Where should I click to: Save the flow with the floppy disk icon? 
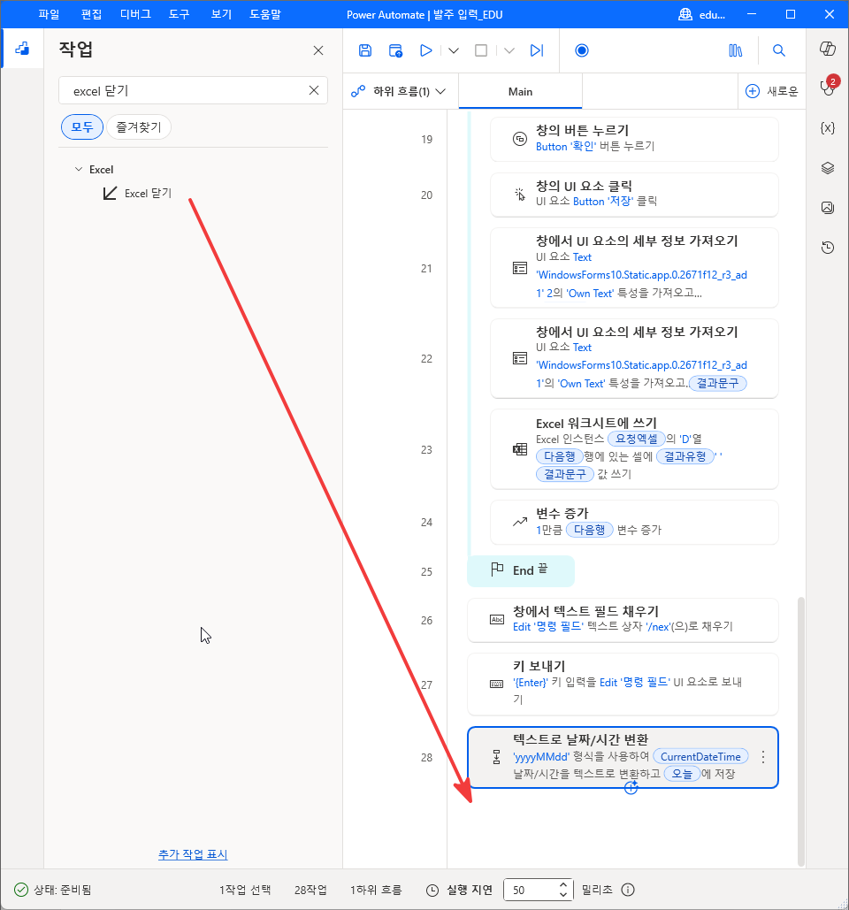tap(365, 50)
